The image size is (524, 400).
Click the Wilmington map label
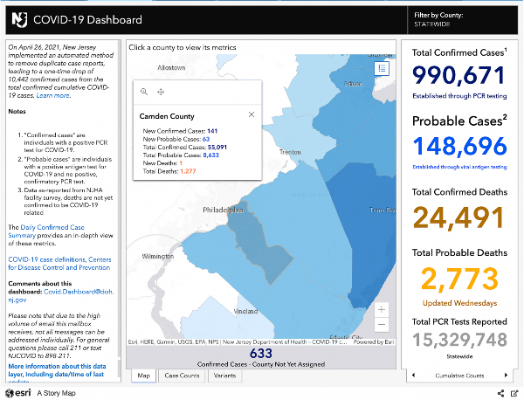coord(158,256)
